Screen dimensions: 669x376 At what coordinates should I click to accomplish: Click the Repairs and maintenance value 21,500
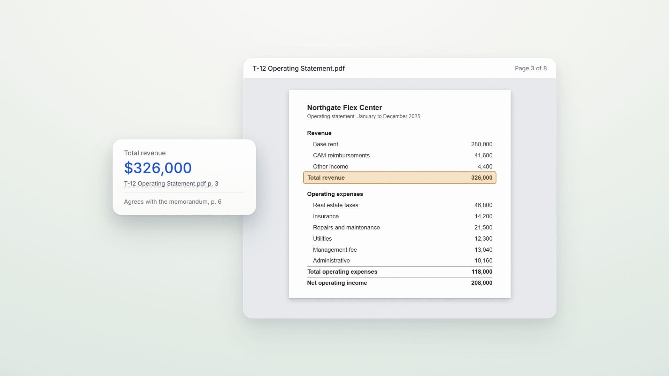(x=483, y=227)
